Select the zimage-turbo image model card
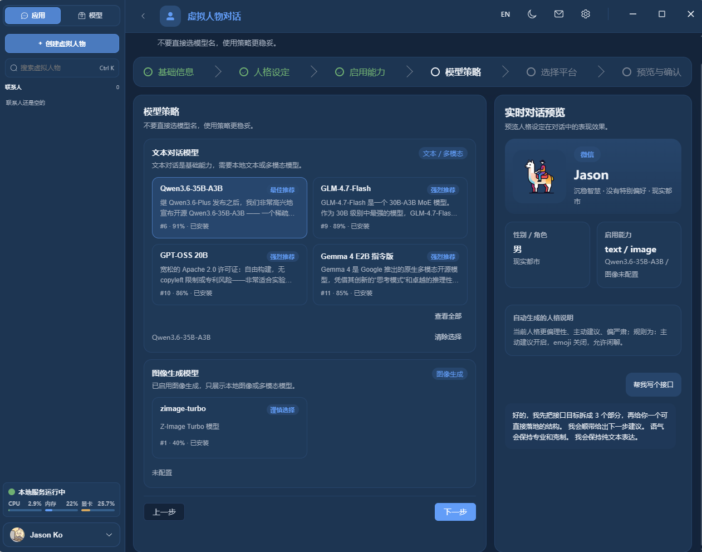The image size is (702, 552). pos(229,428)
